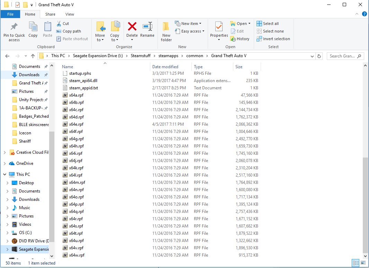369x268 pixels.
Task: Open the Easy access dropdown
Action: tap(190, 31)
